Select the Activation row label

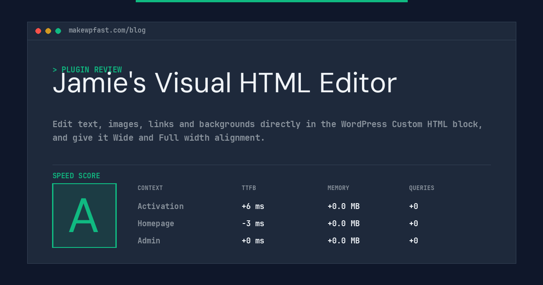161,206
